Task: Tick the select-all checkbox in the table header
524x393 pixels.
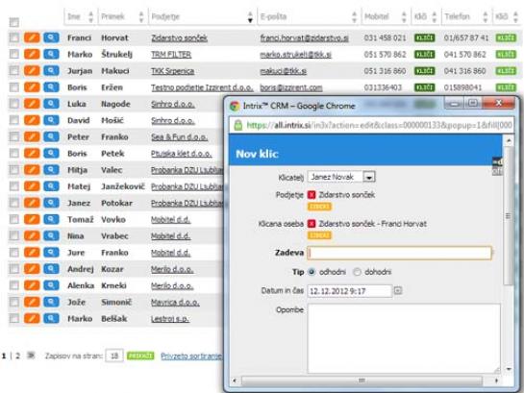Action: pyautogui.click(x=14, y=22)
